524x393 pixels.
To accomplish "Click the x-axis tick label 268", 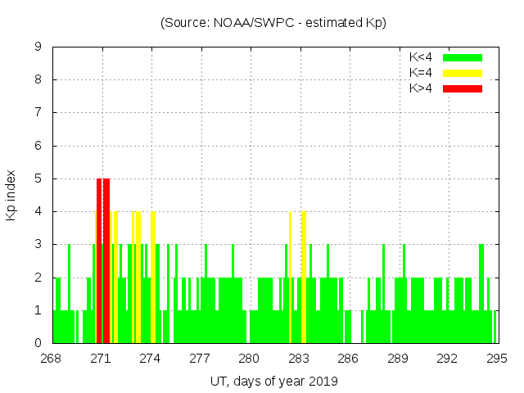I will click(x=51, y=359).
